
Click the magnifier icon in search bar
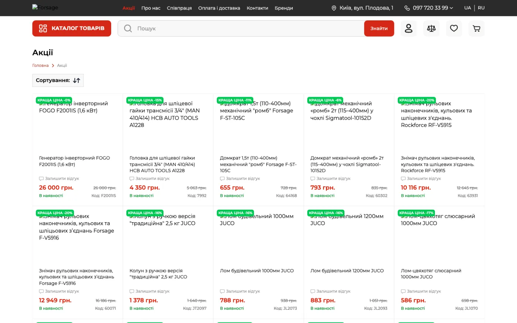(x=128, y=28)
